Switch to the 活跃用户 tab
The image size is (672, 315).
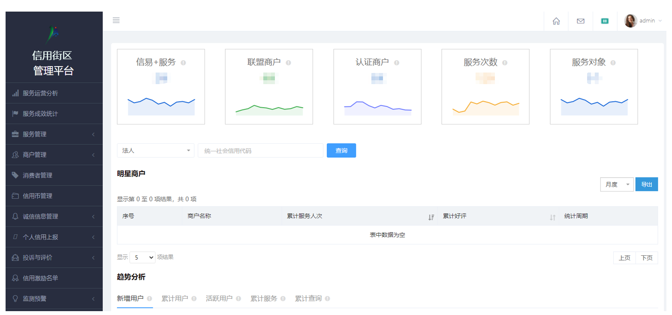(x=219, y=298)
